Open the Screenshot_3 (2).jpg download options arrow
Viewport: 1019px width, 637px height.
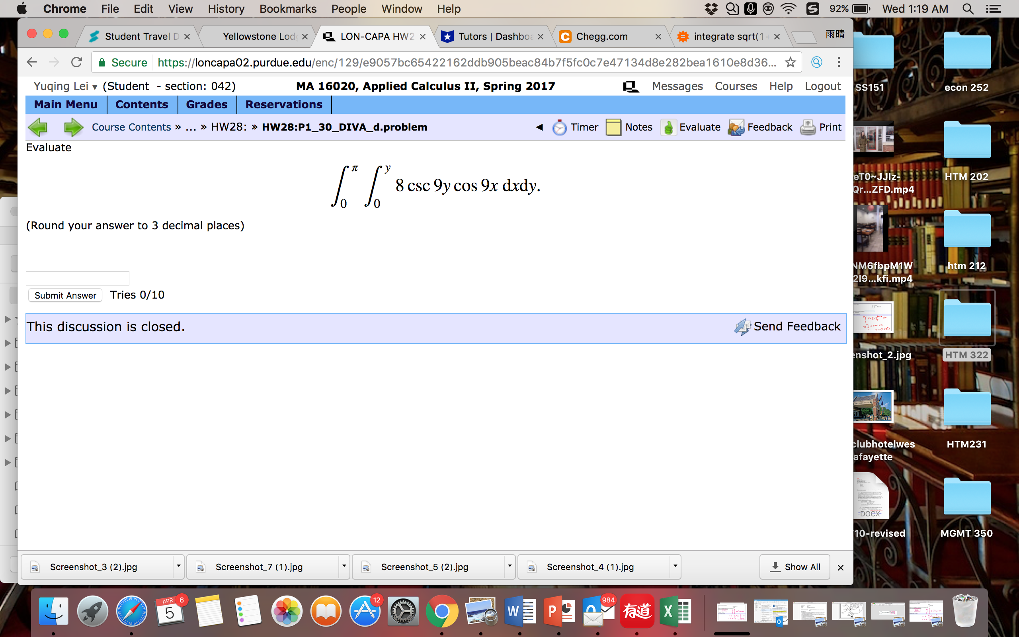(x=178, y=567)
